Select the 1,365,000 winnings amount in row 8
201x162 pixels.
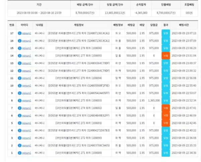pos(154,100)
